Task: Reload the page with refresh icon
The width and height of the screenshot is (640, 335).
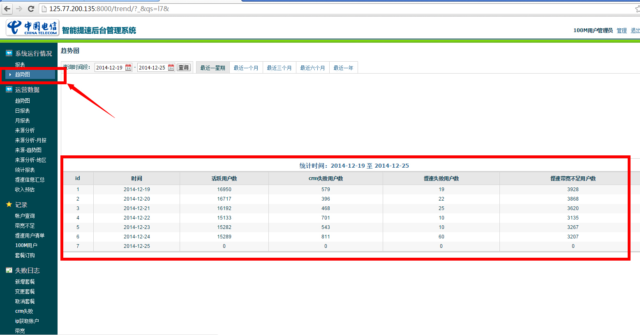Action: coord(31,9)
